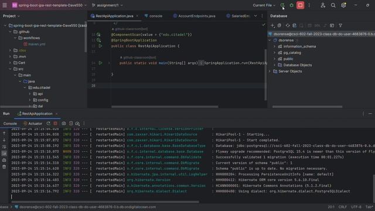Open the main hamburger menu

[x=5, y=5]
